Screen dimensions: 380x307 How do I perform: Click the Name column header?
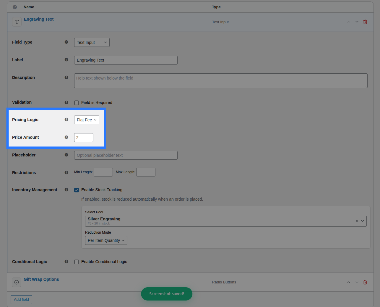pos(29,7)
